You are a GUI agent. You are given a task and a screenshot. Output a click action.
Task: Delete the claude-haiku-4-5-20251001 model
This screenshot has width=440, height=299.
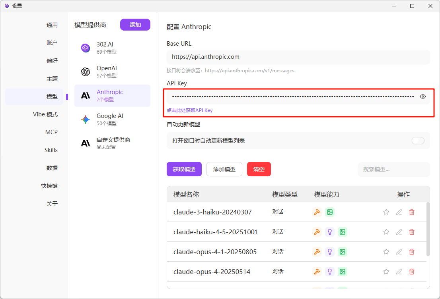[x=412, y=232]
